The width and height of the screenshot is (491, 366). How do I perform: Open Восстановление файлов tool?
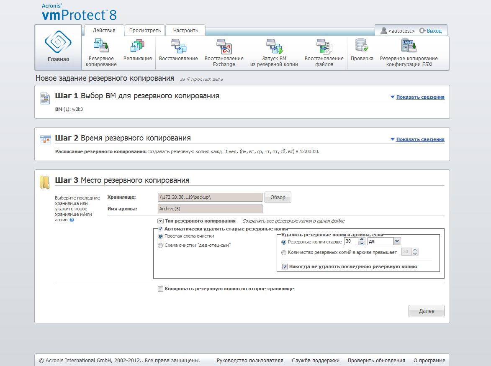[x=324, y=53]
